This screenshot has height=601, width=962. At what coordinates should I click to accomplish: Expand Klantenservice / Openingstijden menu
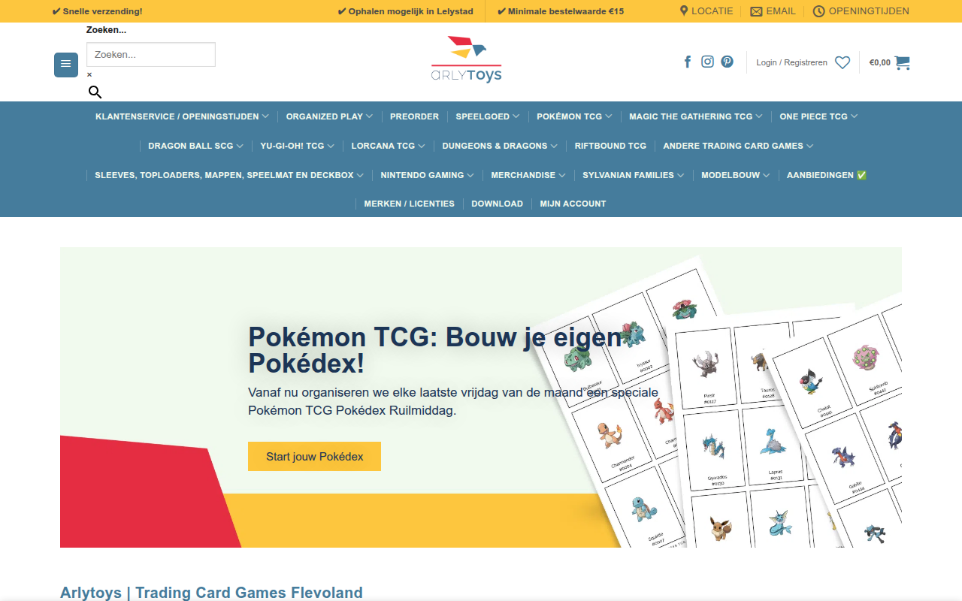[182, 116]
